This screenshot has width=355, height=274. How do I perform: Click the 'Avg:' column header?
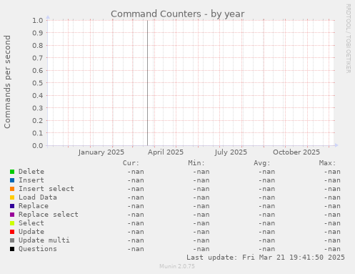pos(262,163)
